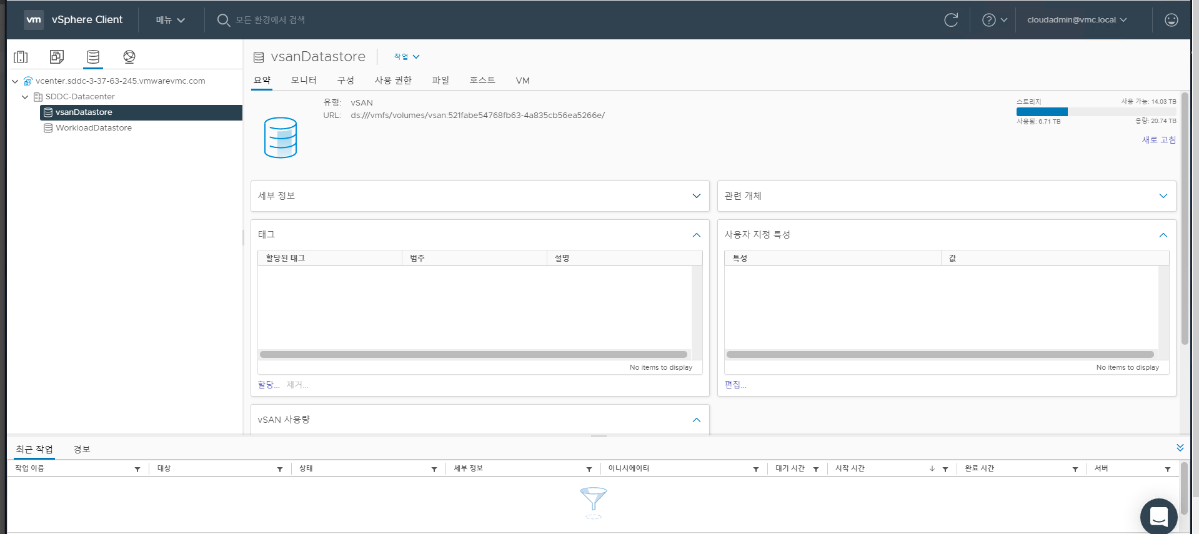Switch to the VM tab
The height and width of the screenshot is (534, 1199).
pyautogui.click(x=523, y=81)
